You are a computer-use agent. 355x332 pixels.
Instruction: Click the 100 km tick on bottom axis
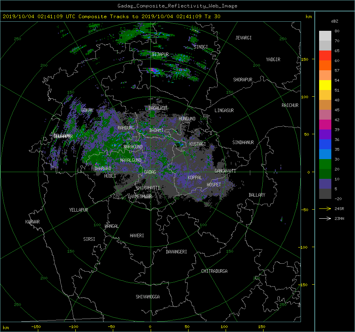click(x=224, y=327)
